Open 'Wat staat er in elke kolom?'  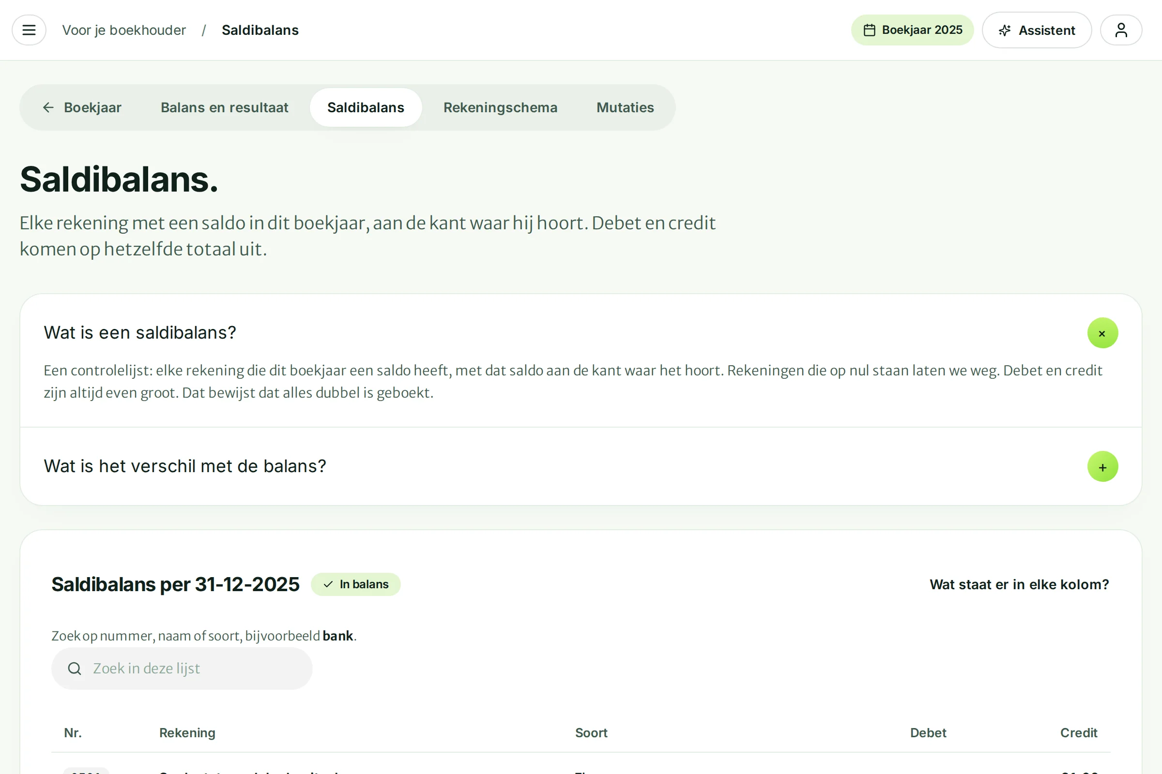point(1019,584)
